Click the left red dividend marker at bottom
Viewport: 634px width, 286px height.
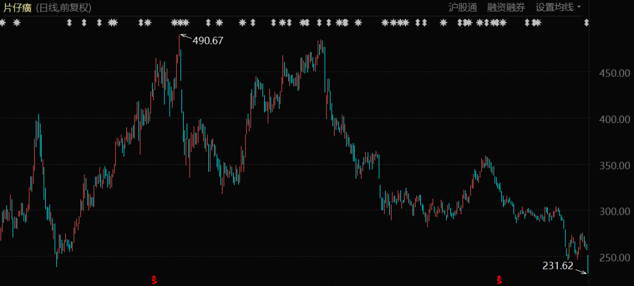point(154,280)
